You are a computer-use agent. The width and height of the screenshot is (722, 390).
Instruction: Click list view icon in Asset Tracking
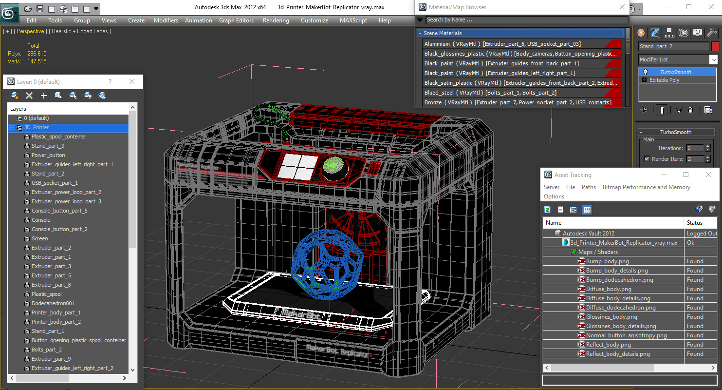[x=560, y=210]
